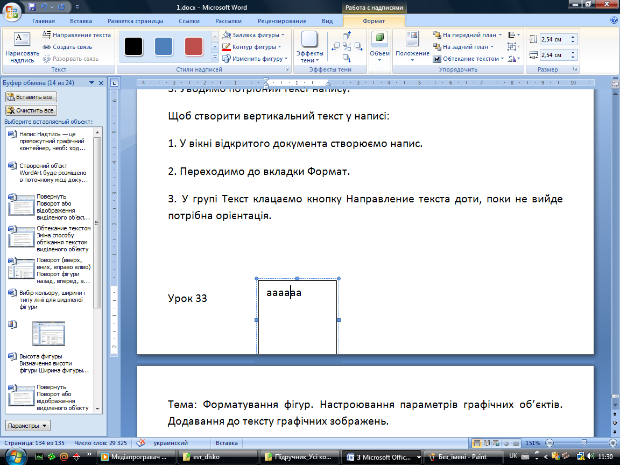Image resolution: width=620 pixels, height=465 pixels.
Task: Open Word help icon
Action: point(614,20)
